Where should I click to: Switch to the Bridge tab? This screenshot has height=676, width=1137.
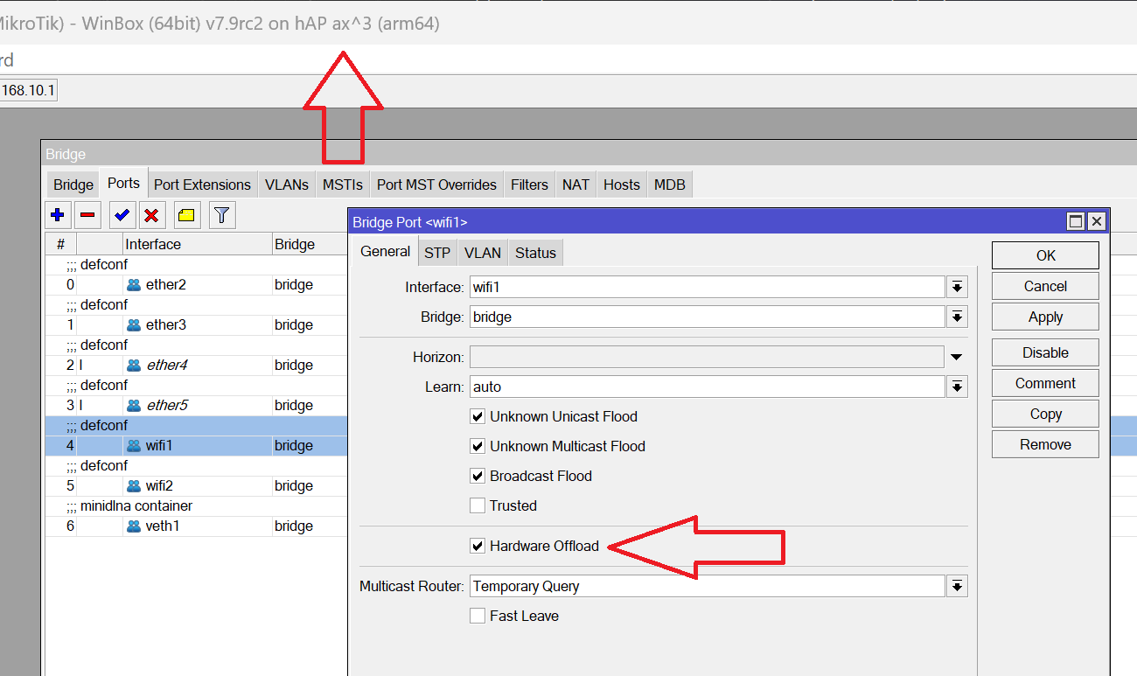tap(73, 185)
